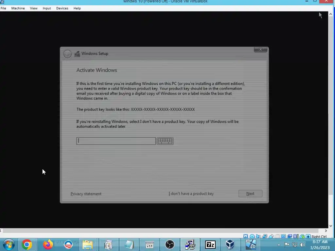Image resolution: width=335 pixels, height=251 pixels.
Task: Click the Right Ctrl host key label
Action: [319, 237]
